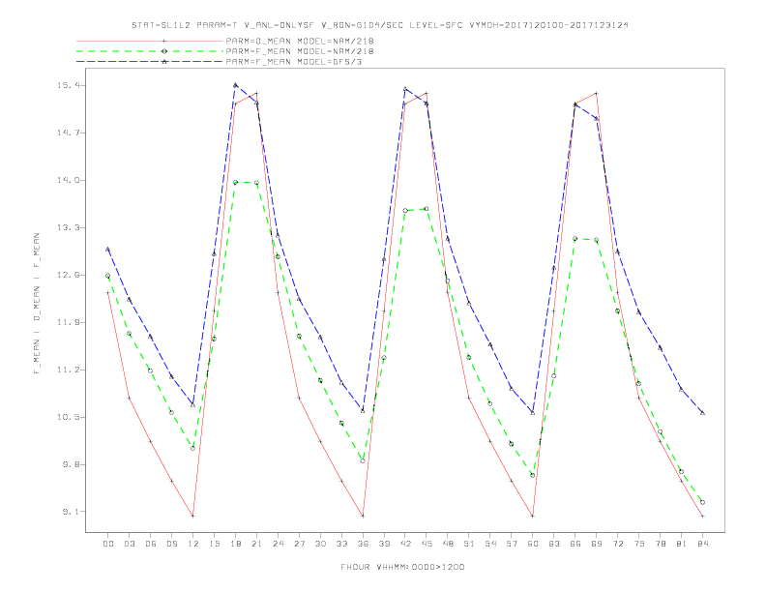This screenshot has width=766, height=592.
Task: Click x-axis tick label 39
Action: click(384, 544)
